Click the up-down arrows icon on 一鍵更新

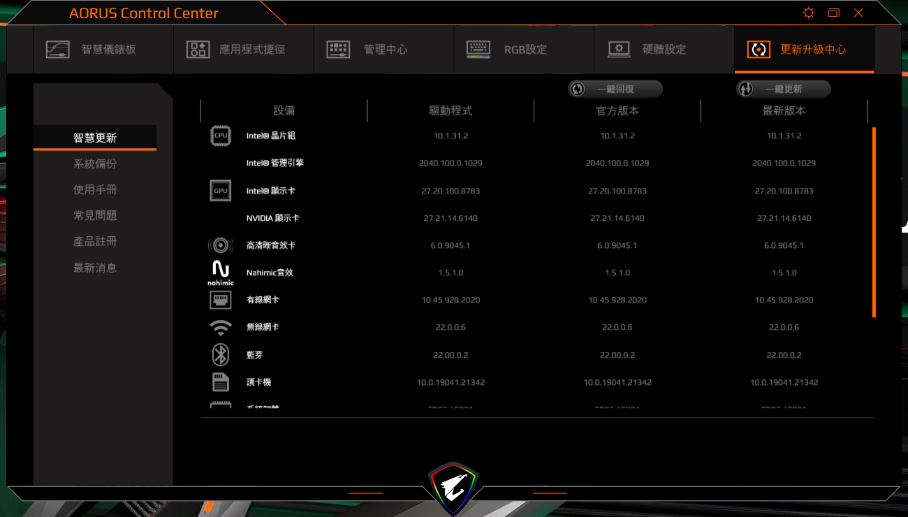coord(745,89)
